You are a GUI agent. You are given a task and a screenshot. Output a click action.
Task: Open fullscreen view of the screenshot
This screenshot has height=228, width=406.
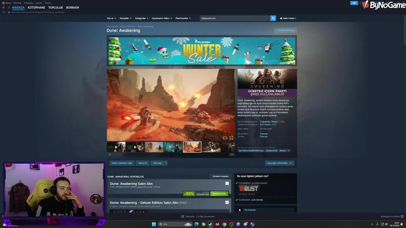point(231,138)
